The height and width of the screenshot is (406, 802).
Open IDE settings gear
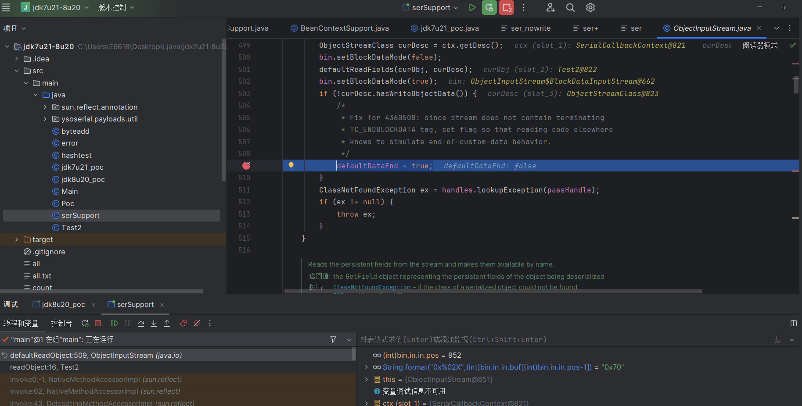pyautogui.click(x=590, y=7)
